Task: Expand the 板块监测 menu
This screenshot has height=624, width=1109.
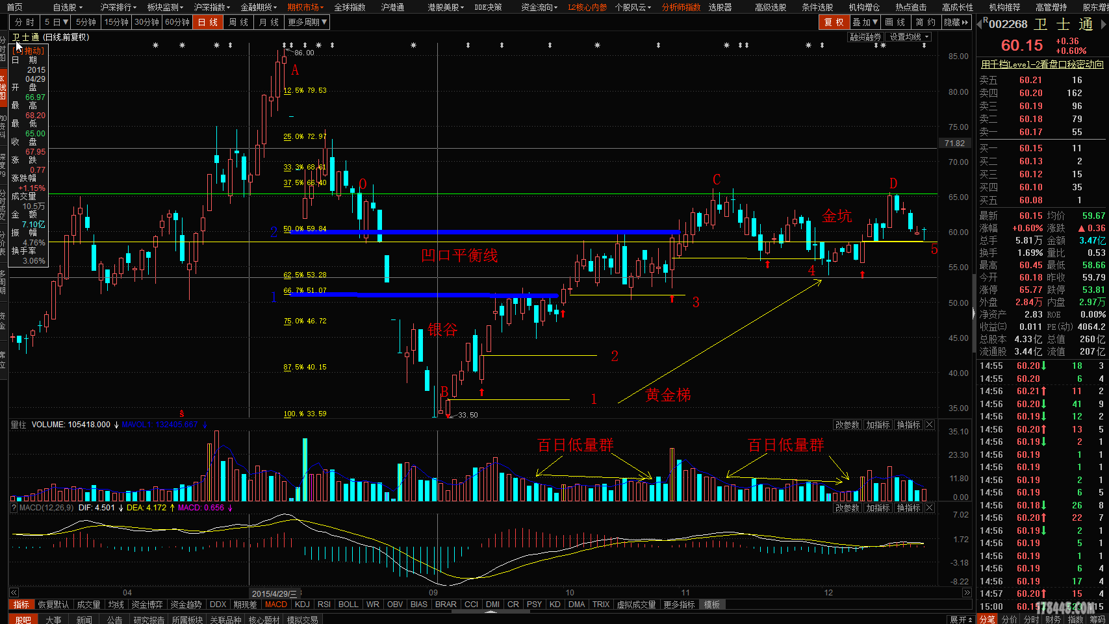Action: (x=165, y=7)
